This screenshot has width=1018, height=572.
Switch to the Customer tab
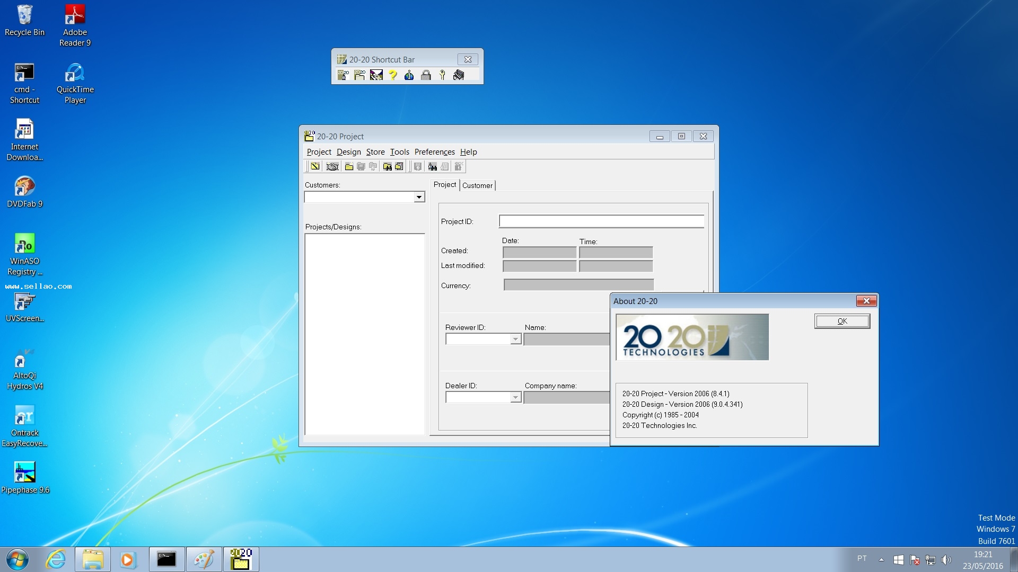(x=477, y=185)
